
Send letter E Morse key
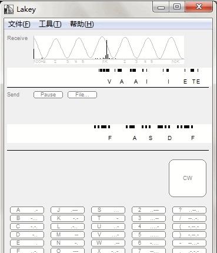pos(27,243)
